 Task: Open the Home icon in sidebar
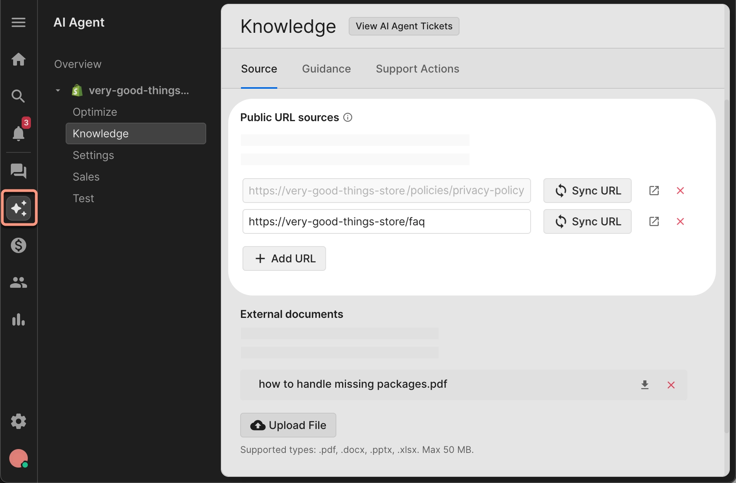point(18,59)
